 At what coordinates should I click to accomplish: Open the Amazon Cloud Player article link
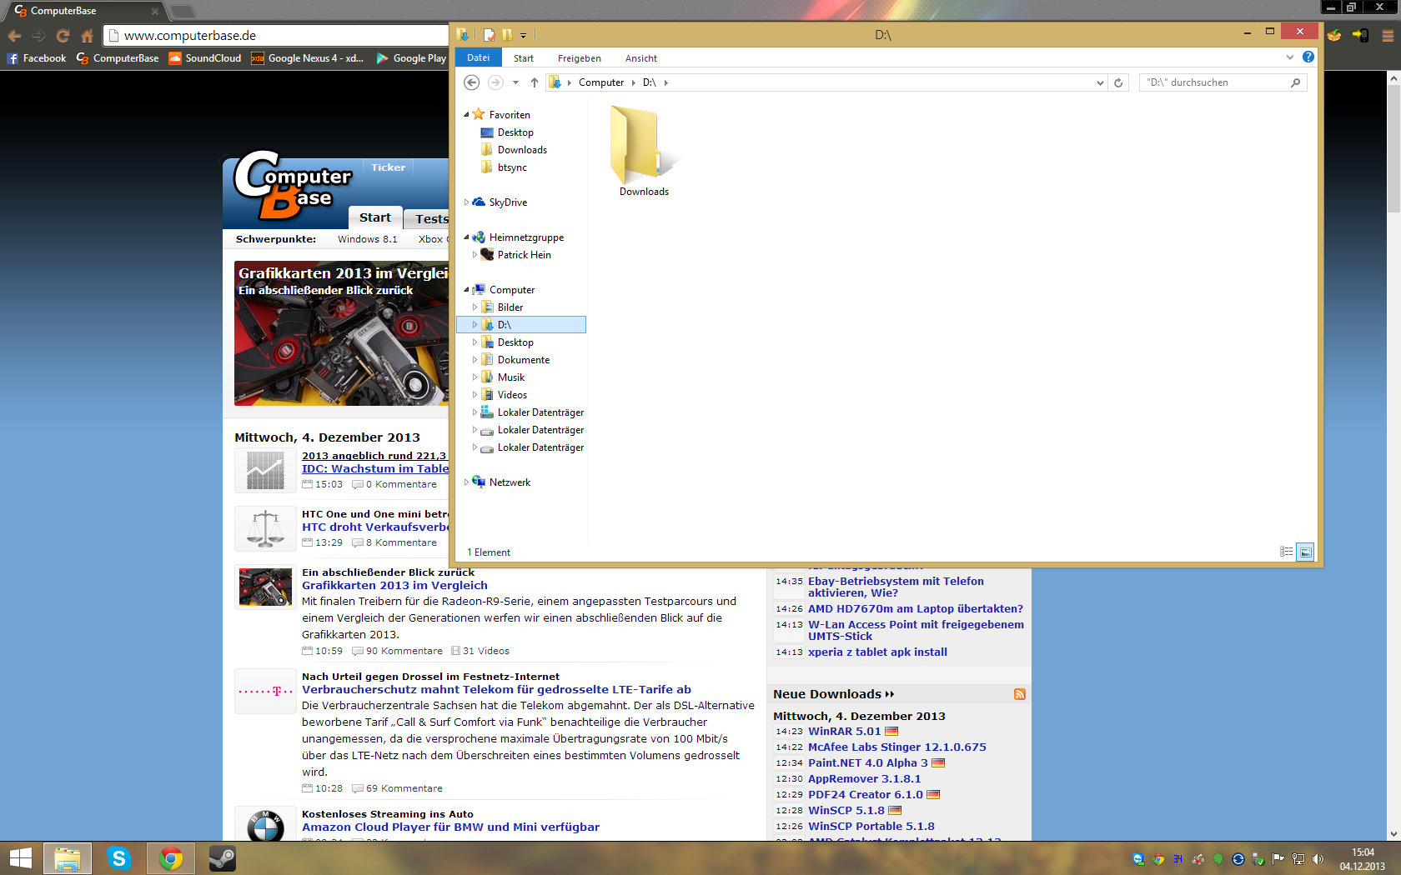450,827
